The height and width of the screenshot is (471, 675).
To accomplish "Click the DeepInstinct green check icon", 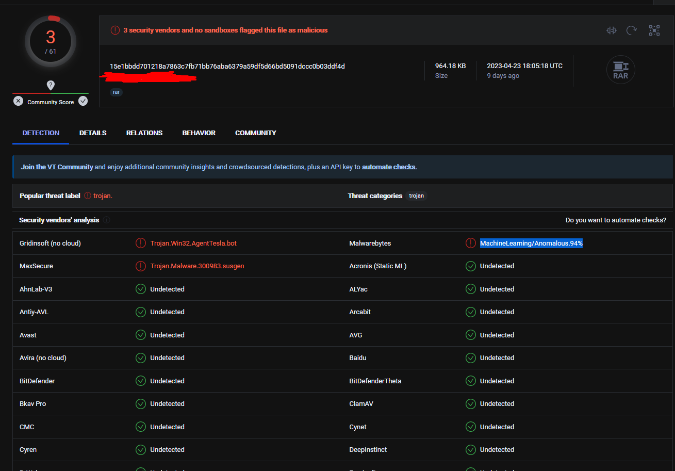I will tap(471, 450).
